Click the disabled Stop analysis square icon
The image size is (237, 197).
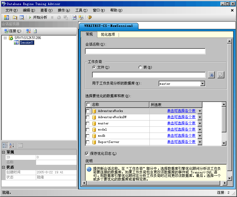point(52,17)
